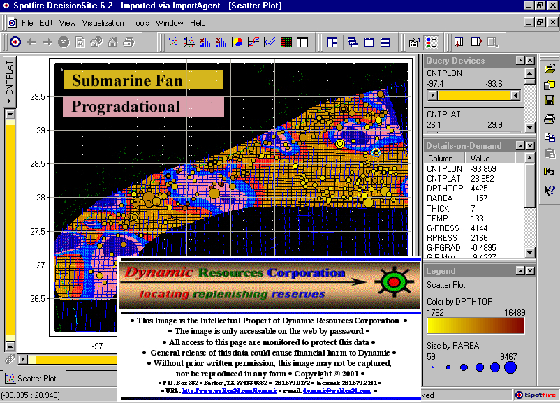Viewport: 560px width, 403px height.
Task: Click the What's This help cursor icon
Action: click(550, 189)
